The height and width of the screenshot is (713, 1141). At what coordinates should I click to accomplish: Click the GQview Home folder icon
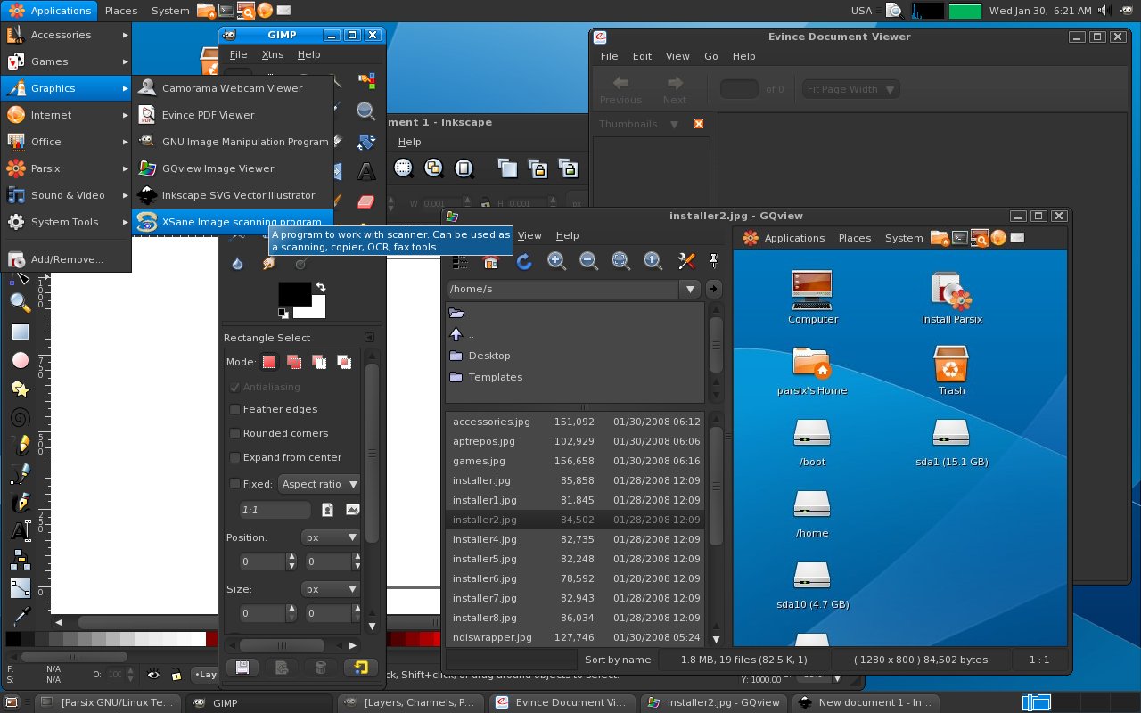pyautogui.click(x=491, y=261)
